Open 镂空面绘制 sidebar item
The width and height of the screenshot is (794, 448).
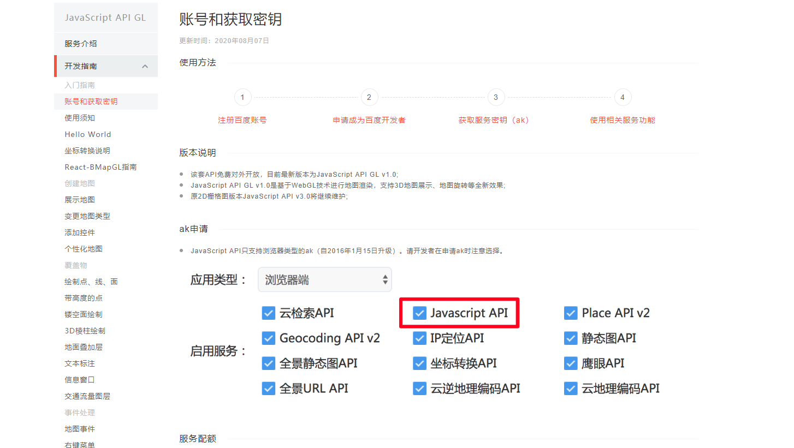pyautogui.click(x=84, y=314)
